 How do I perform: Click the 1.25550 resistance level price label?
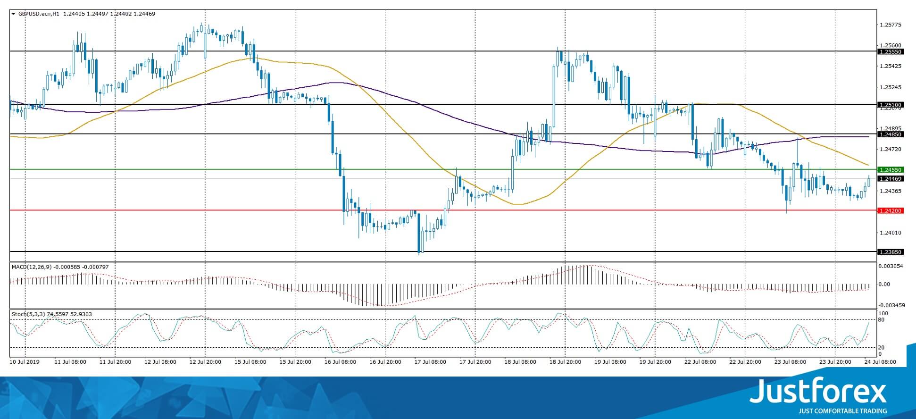890,52
